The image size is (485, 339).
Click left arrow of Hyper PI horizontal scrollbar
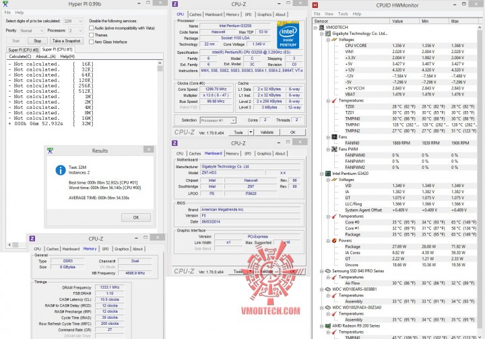point(9,245)
